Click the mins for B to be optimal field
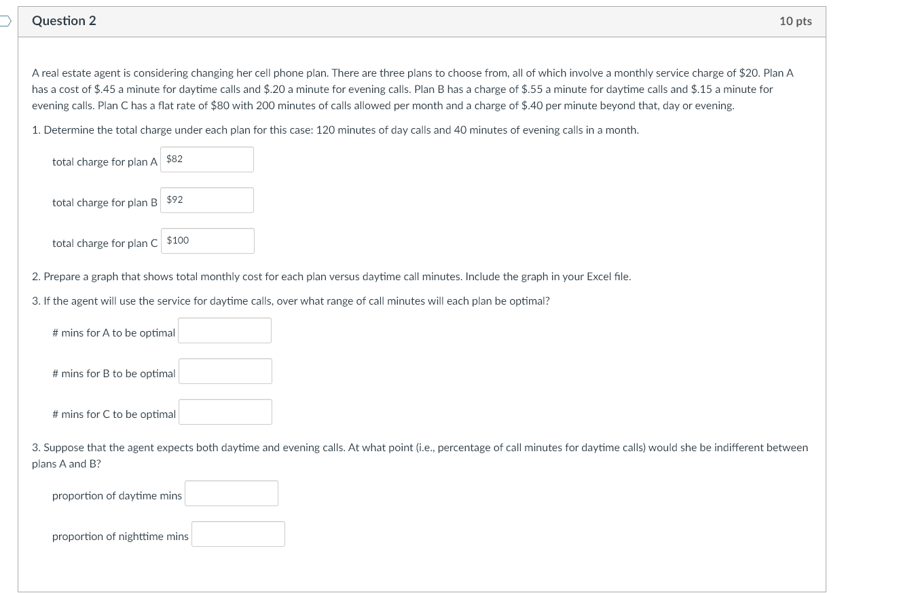This screenshot has height=593, width=899. click(x=225, y=371)
